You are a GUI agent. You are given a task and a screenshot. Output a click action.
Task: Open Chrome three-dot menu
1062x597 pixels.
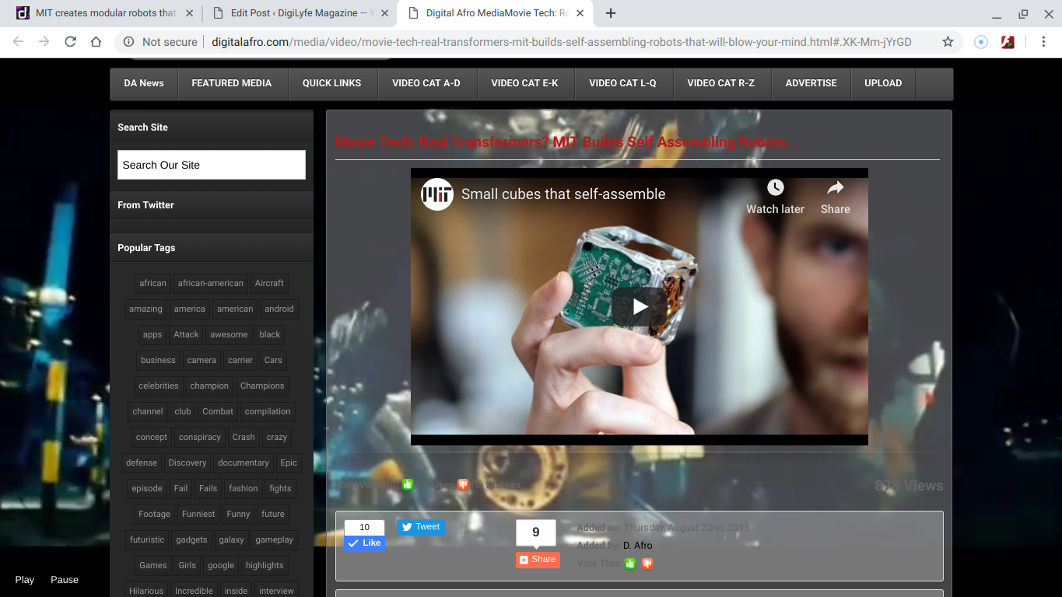point(1044,42)
